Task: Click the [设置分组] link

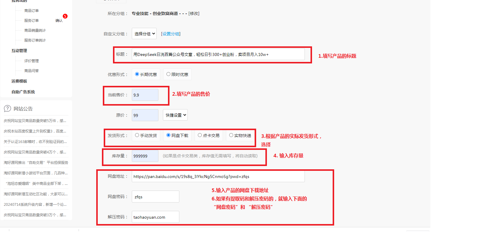Action: [171, 34]
